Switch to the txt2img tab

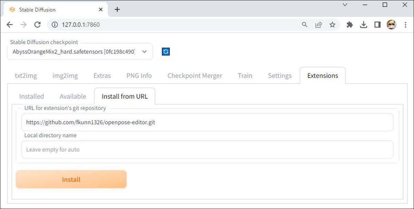pos(26,76)
